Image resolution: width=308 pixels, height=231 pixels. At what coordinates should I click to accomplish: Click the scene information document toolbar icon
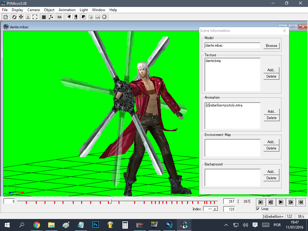click(6, 17)
